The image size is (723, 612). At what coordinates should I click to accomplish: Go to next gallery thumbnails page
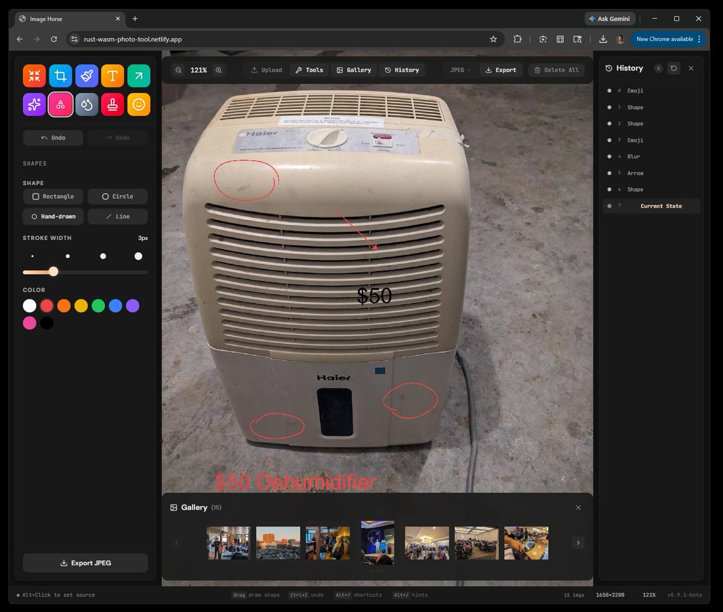tap(578, 543)
